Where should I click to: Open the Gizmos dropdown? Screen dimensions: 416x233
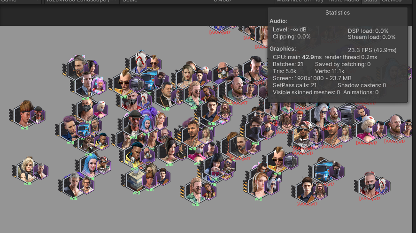pos(392,1)
